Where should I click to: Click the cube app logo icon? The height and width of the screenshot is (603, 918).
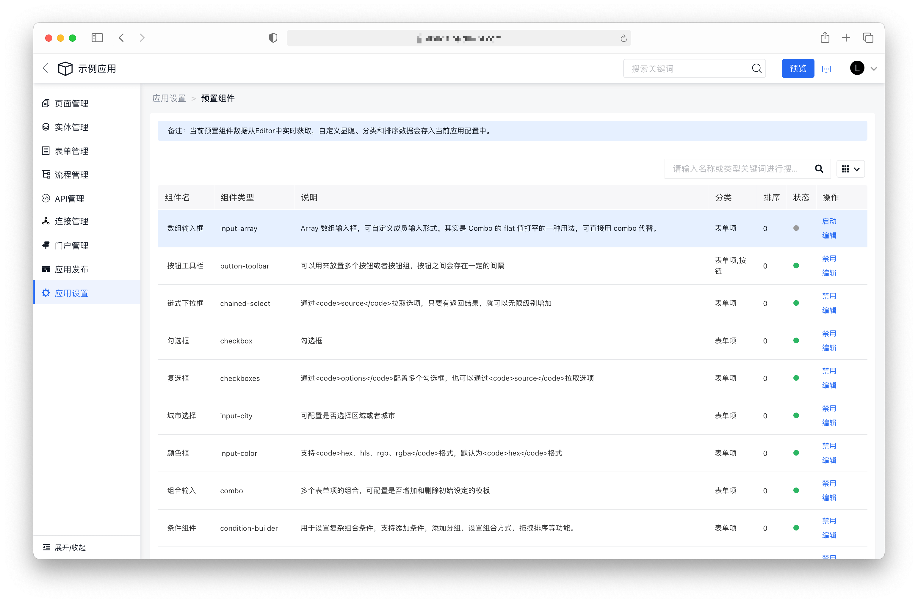(65, 69)
